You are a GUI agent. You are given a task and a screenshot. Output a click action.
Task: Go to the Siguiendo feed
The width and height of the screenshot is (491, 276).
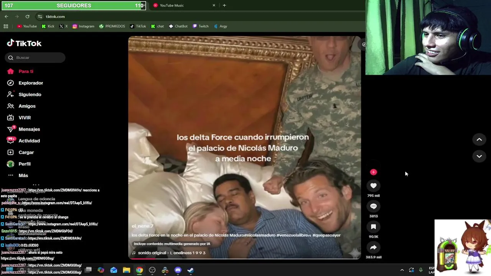[x=25, y=94]
